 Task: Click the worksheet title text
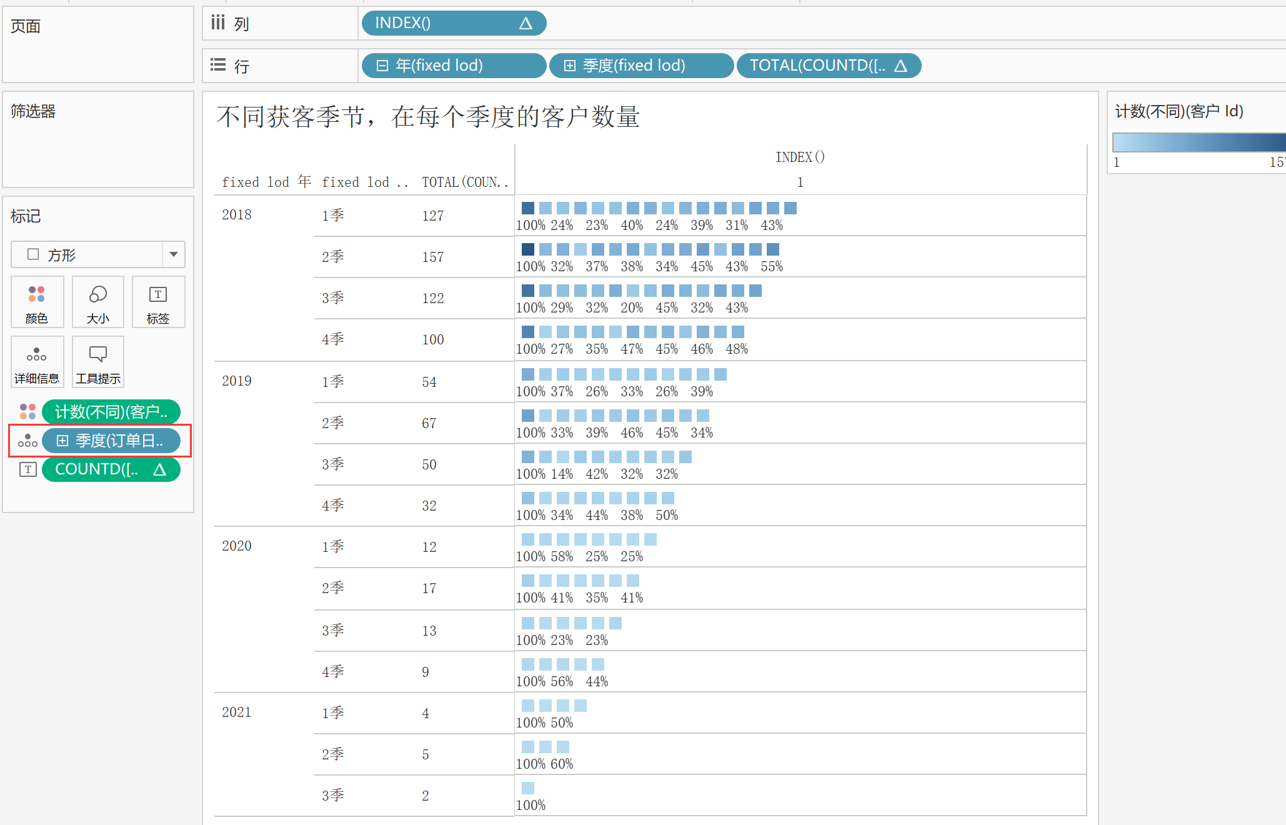[x=428, y=117]
